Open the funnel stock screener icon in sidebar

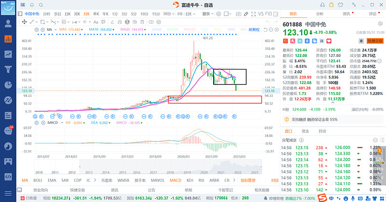[8, 69]
